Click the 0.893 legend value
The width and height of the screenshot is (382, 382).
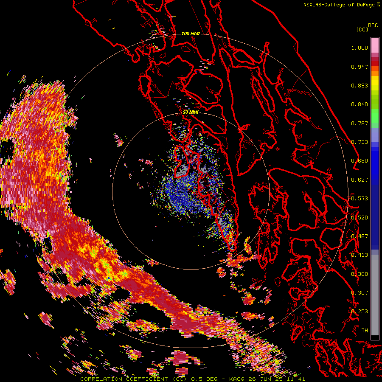click(x=360, y=85)
